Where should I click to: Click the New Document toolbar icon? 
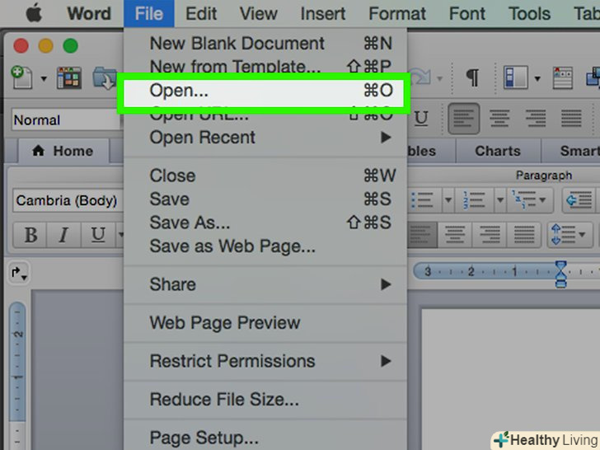21,77
